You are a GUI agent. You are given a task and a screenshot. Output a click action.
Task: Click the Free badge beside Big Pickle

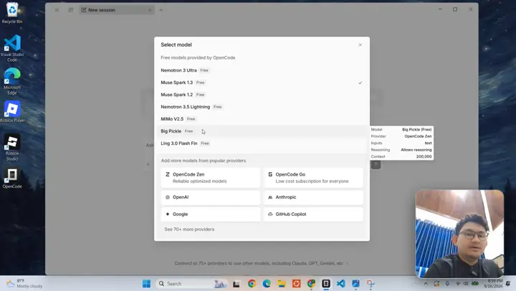188,131
